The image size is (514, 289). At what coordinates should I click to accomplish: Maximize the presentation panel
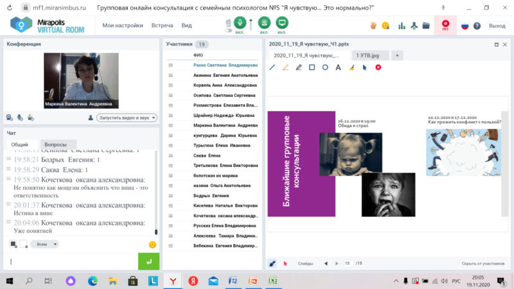tap(496, 44)
